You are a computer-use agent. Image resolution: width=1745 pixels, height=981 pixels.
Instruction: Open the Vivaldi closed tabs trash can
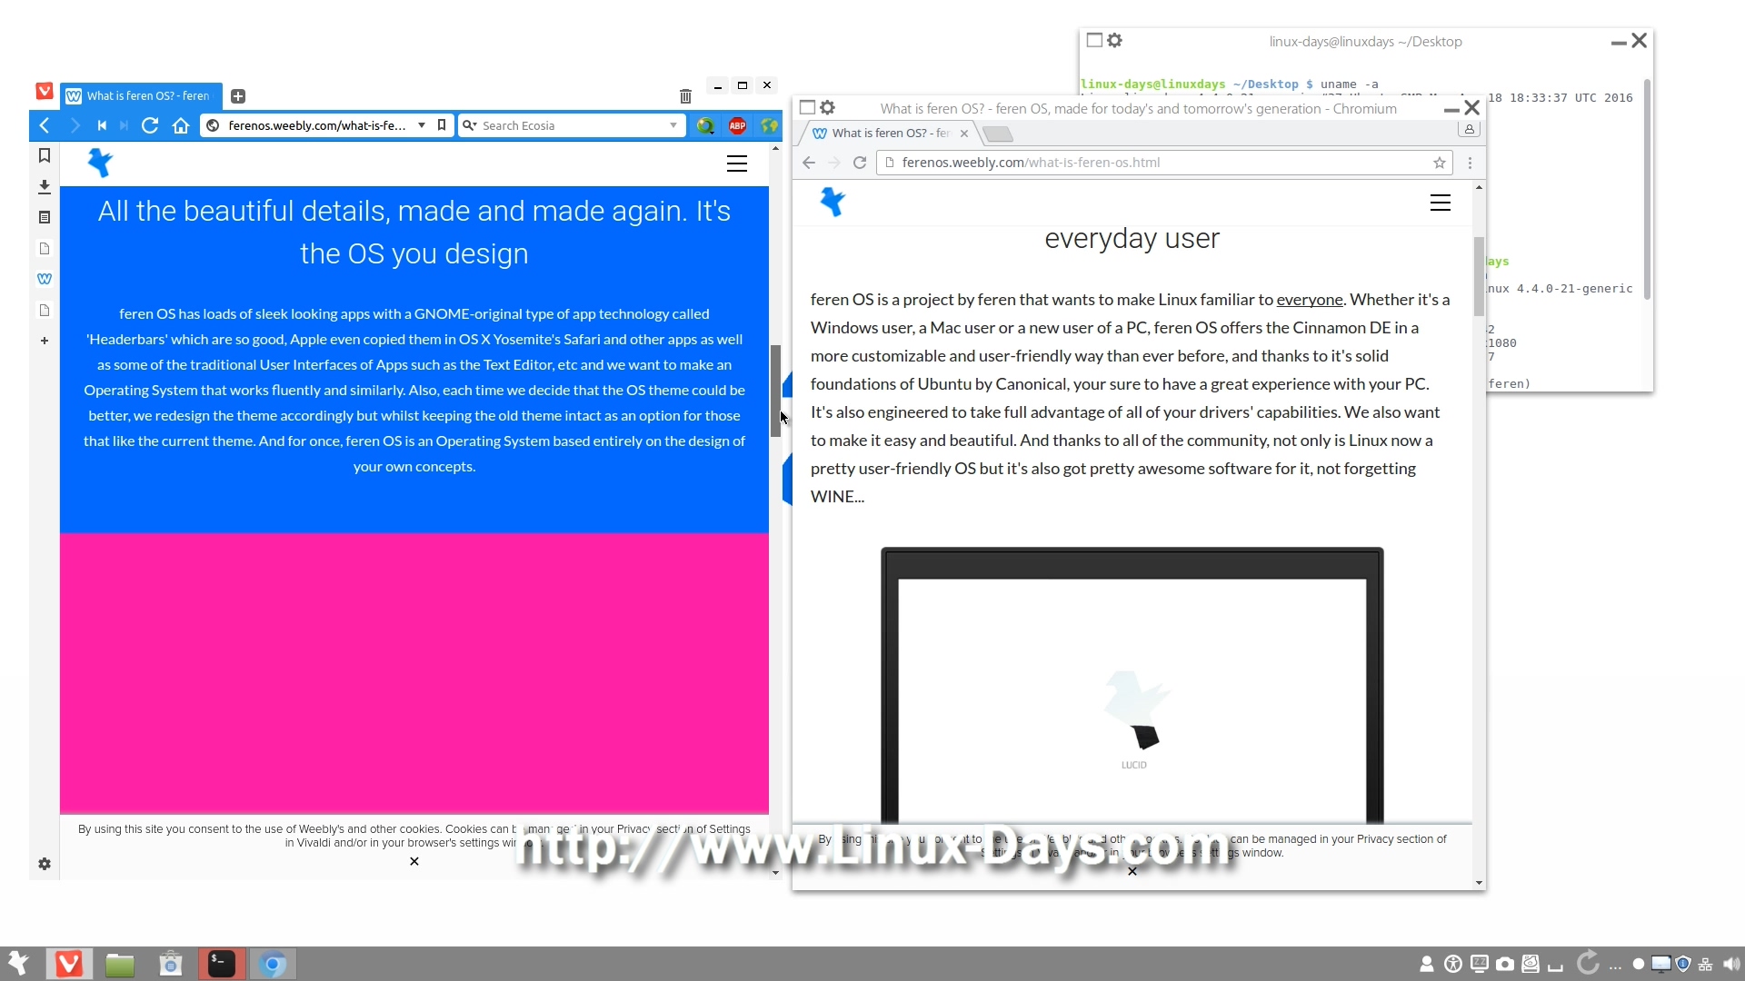coord(685,96)
